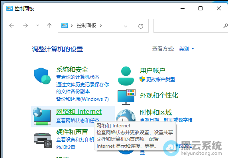
Task: Open 查看你的计算机状态 link
Action: [78, 77]
